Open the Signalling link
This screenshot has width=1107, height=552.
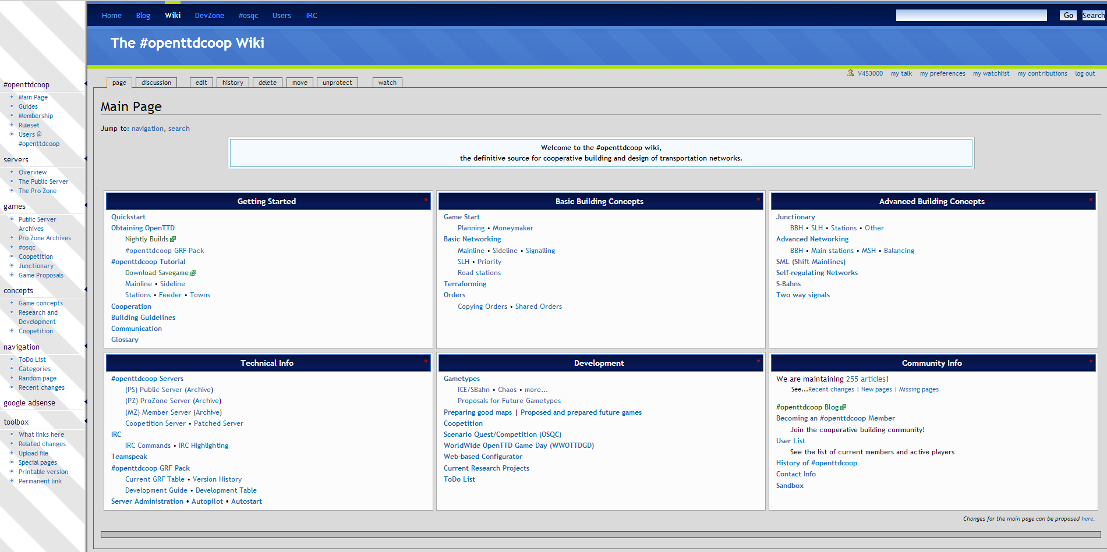540,251
